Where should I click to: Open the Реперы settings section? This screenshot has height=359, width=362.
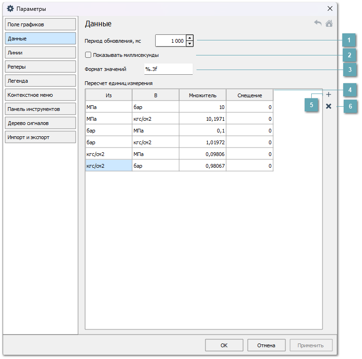40,67
